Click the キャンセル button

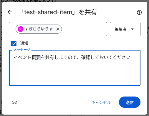(101, 102)
